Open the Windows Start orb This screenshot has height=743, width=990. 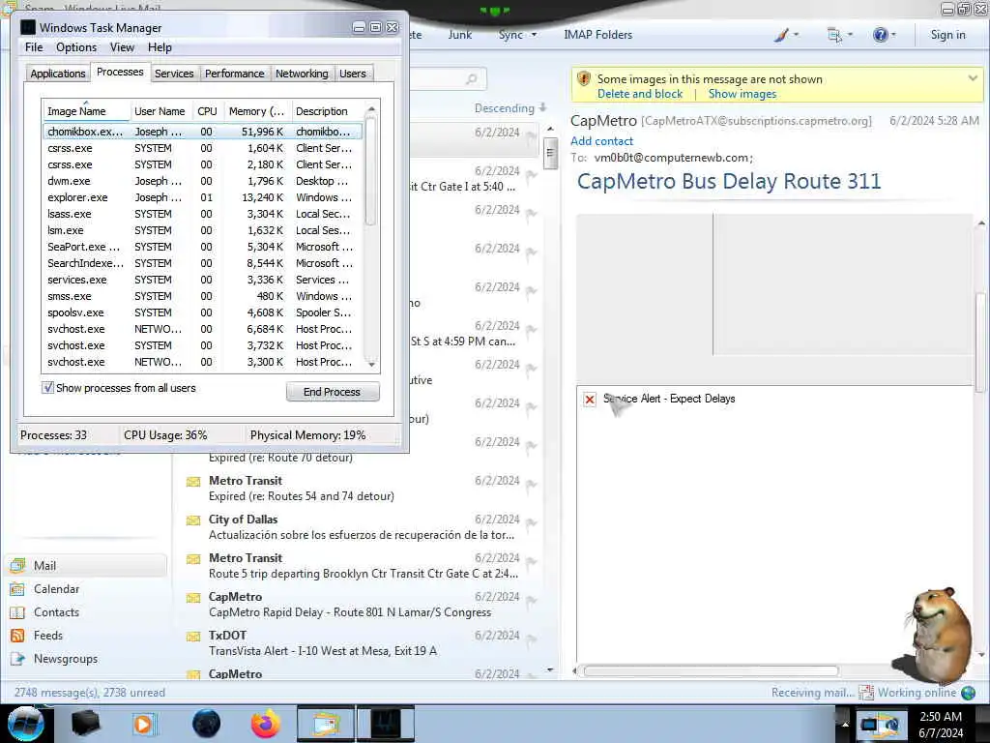(x=25, y=724)
